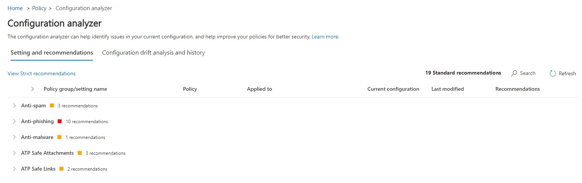Click the orange Anti-spam severity indicator

(52, 106)
